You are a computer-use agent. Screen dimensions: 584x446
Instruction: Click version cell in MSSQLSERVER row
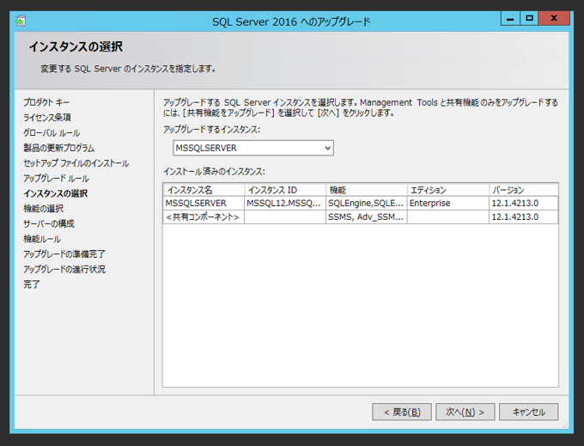click(x=524, y=203)
